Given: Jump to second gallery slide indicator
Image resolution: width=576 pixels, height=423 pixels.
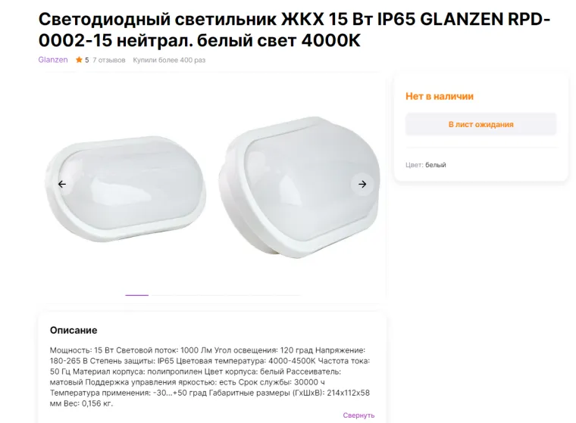Looking at the screenshot, I should tap(162, 295).
